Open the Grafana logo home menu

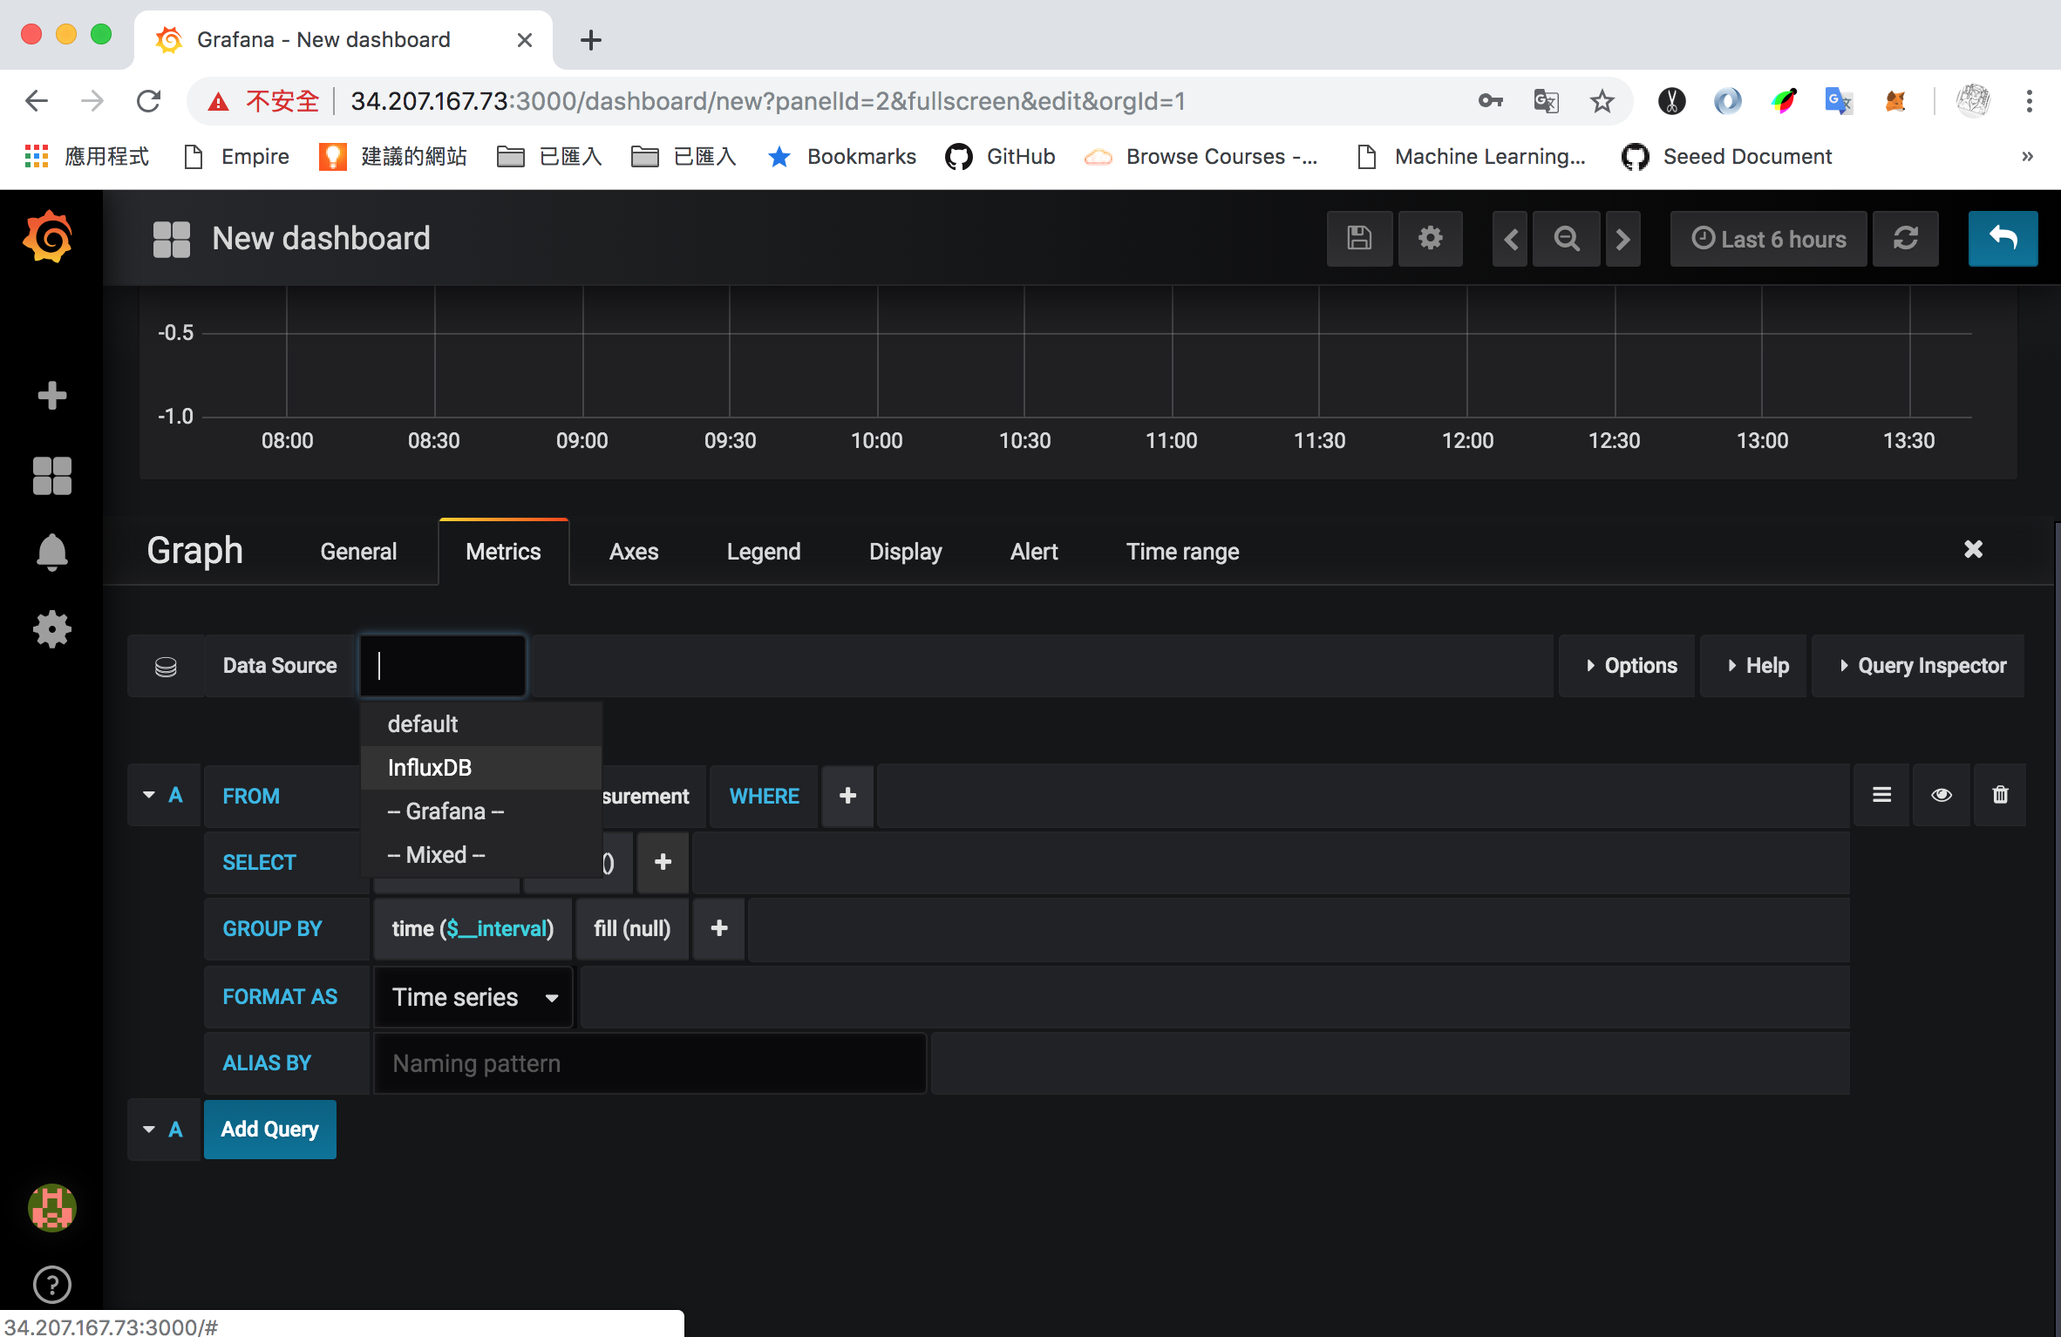(x=48, y=237)
